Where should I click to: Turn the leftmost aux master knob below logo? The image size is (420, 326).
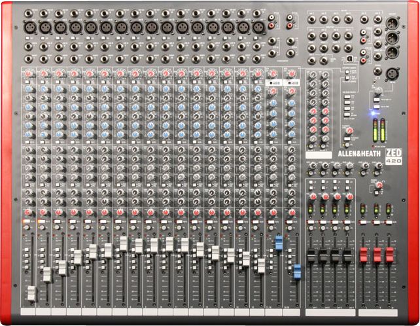pos(313,166)
